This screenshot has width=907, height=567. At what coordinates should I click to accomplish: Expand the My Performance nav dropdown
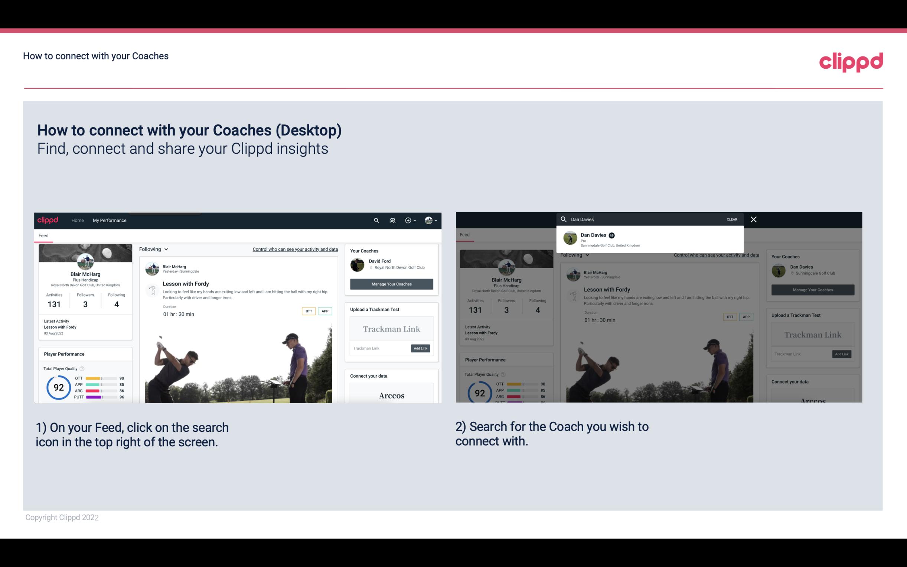(110, 220)
